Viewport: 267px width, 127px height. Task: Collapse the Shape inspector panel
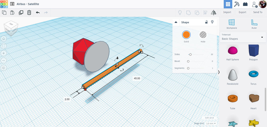[176, 22]
